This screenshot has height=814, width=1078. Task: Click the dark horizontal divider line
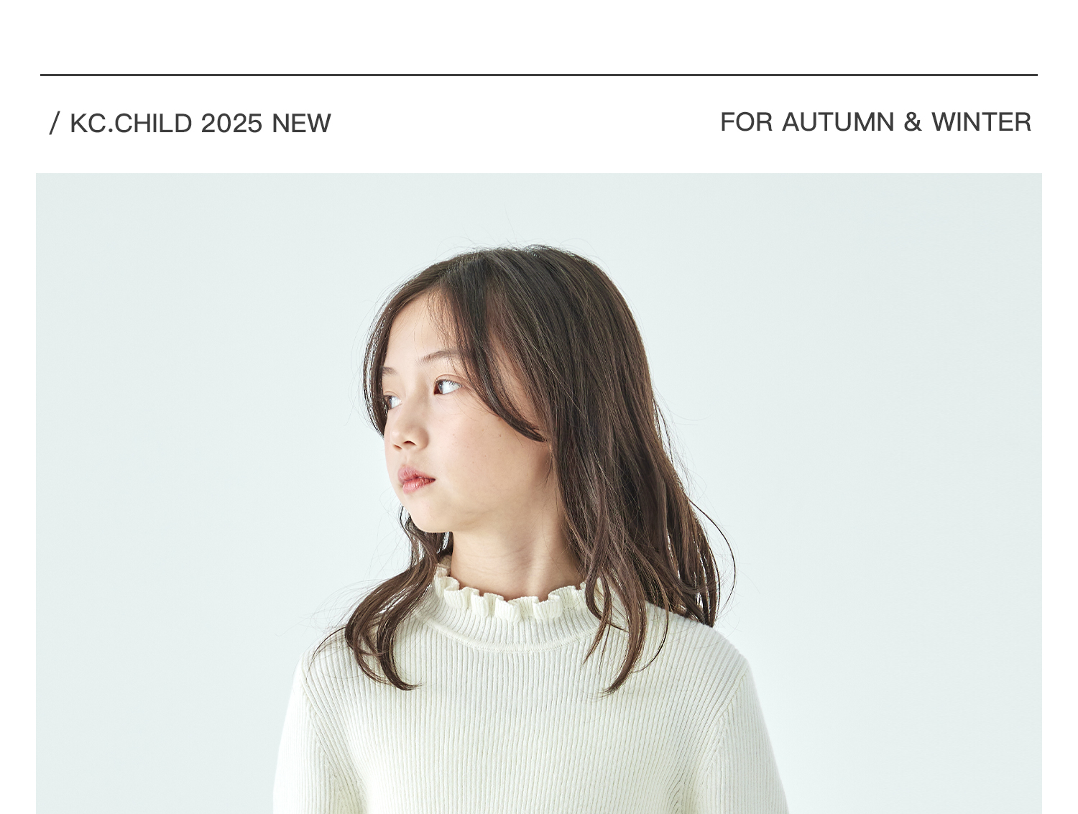(539, 75)
